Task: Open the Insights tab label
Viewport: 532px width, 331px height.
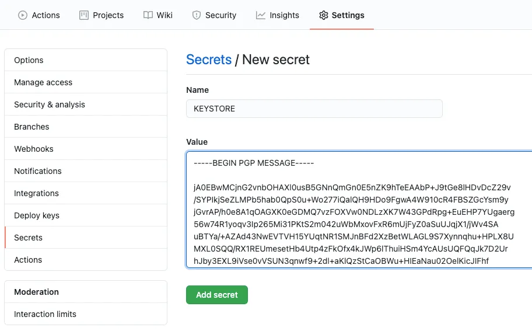Action: tap(284, 15)
